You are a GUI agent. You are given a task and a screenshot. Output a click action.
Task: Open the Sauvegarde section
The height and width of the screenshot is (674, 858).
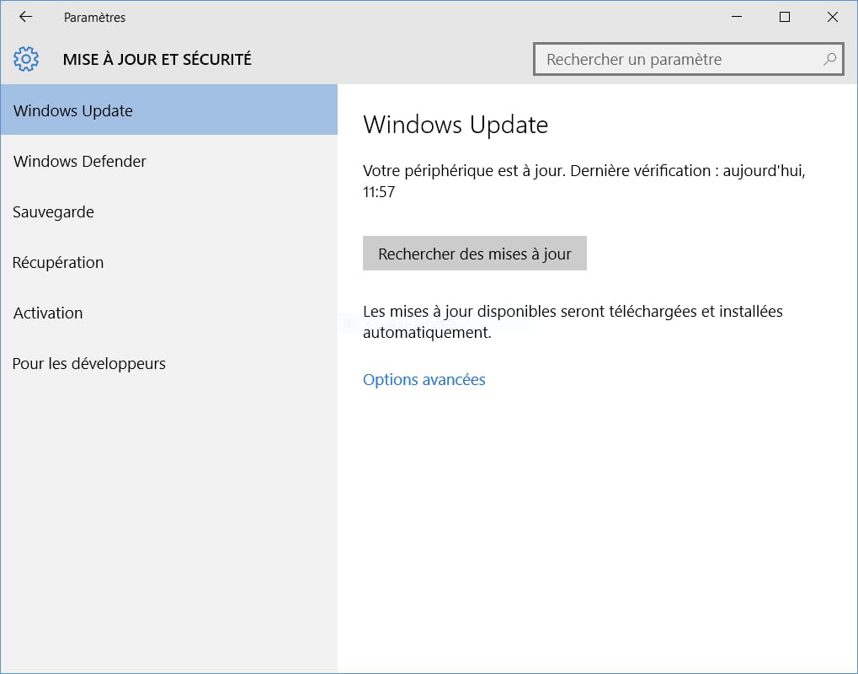(169, 211)
